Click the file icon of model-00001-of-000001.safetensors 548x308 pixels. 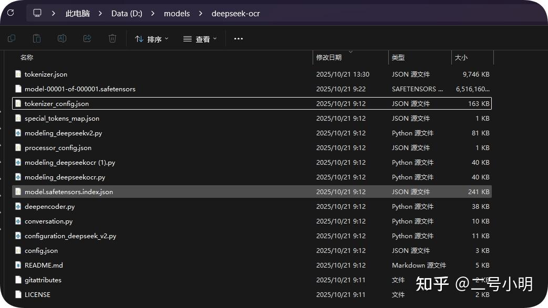point(18,89)
